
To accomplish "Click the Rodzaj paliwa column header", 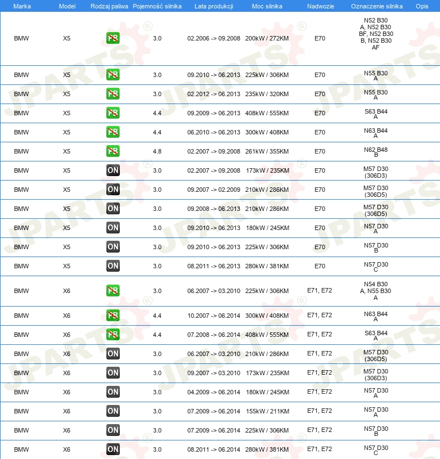I will click(x=109, y=6).
